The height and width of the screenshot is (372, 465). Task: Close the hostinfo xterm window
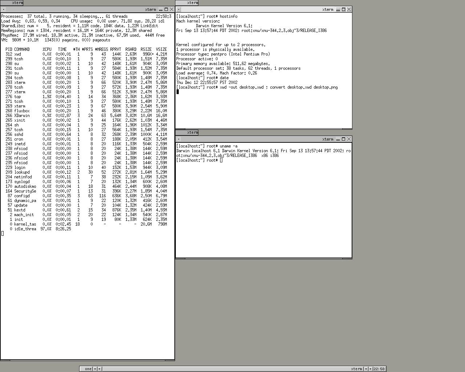pyautogui.click(x=349, y=9)
